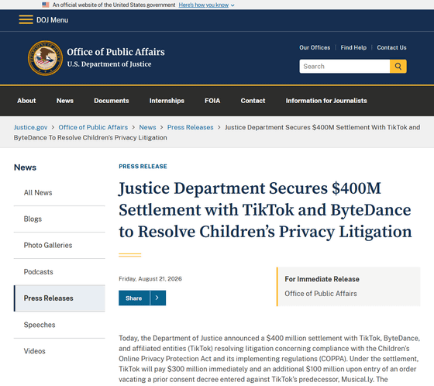This screenshot has width=434, height=386.
Task: Focus the Search input field
Action: point(344,66)
